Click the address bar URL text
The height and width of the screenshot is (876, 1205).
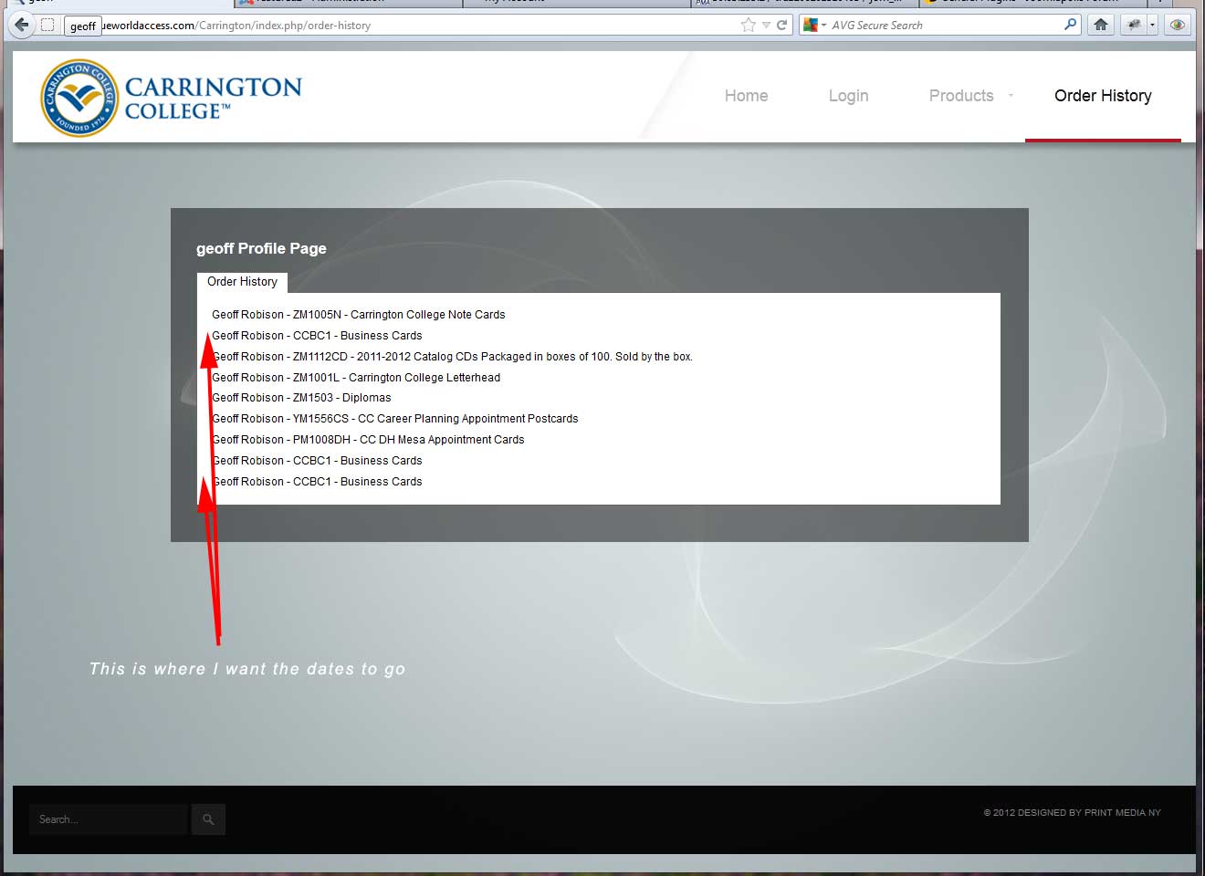point(236,26)
